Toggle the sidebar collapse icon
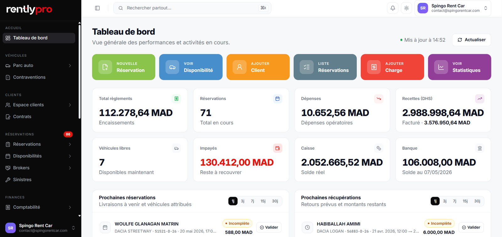502x237 pixels. click(97, 8)
